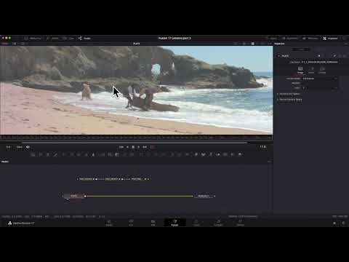The width and height of the screenshot is (349, 262).
Task: Jump to first frame
Action: (121, 147)
